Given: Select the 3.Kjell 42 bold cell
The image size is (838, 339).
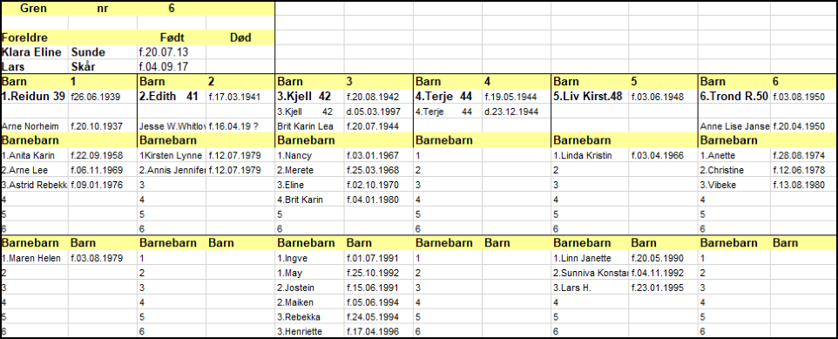Looking at the screenshot, I should point(309,97).
